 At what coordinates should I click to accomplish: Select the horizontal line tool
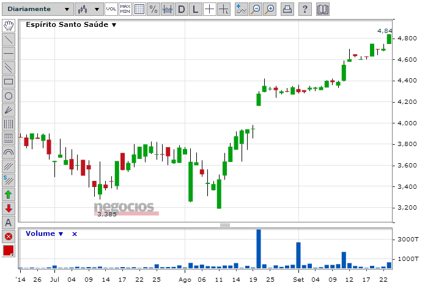(x=9, y=54)
